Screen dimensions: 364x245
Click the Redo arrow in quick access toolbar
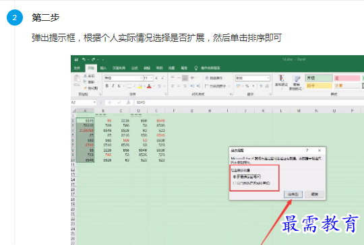pyautogui.click(x=93, y=60)
